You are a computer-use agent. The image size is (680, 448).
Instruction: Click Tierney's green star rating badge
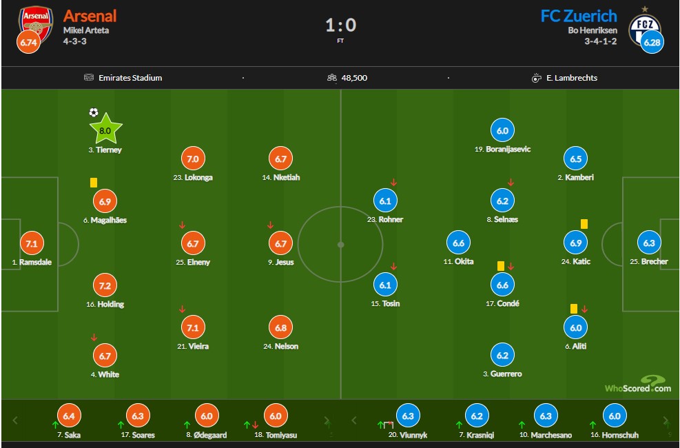coord(105,130)
